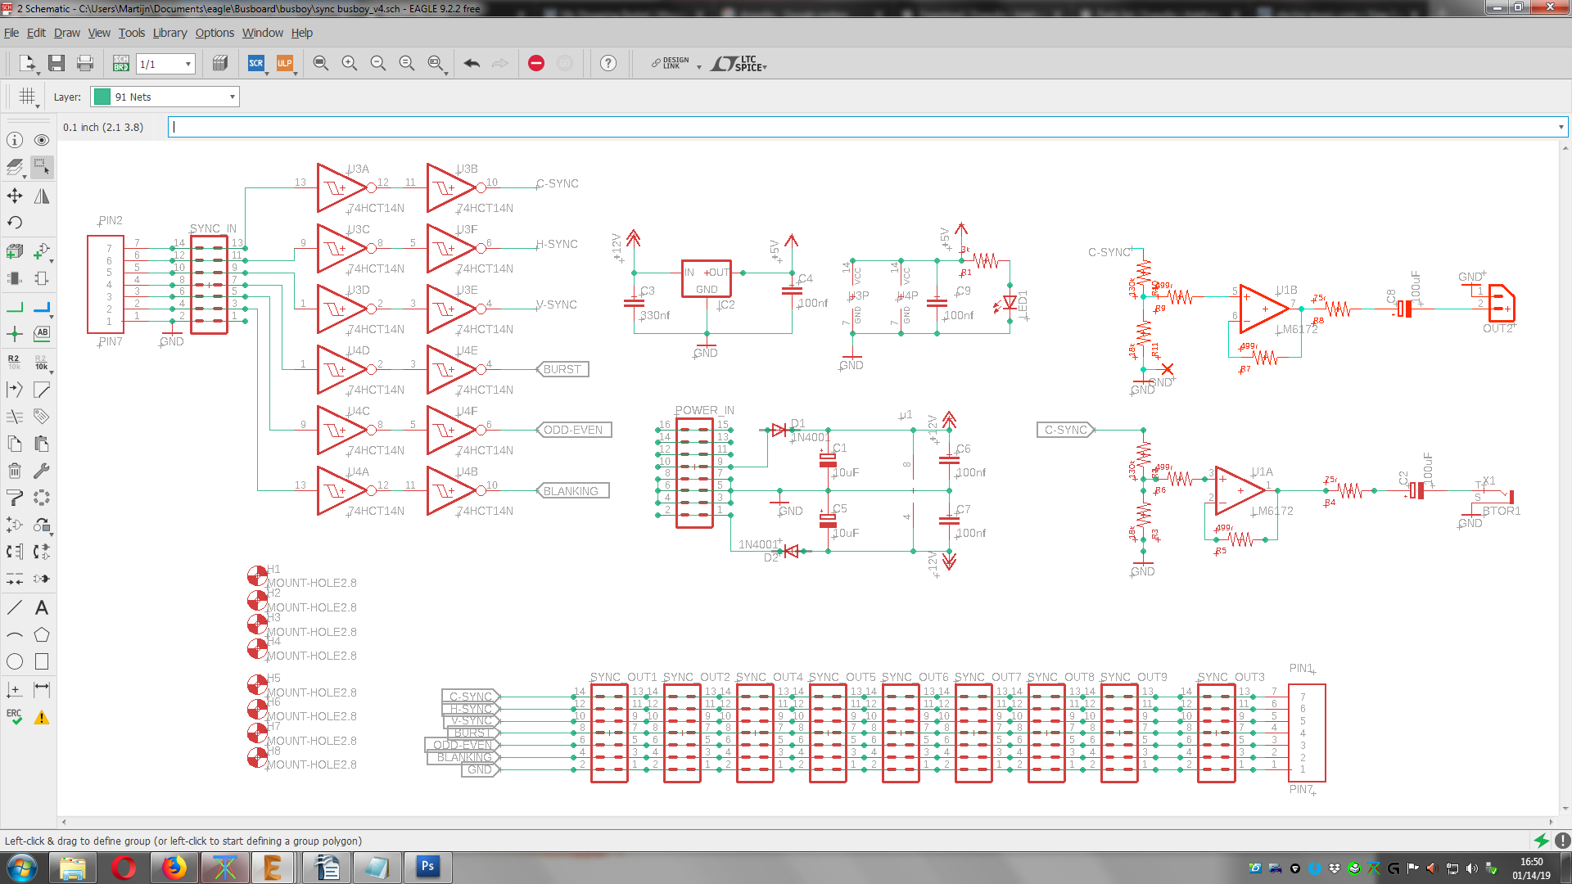The image size is (1572, 884).
Task: Pick the Line drawing tool
Action: coord(15,607)
